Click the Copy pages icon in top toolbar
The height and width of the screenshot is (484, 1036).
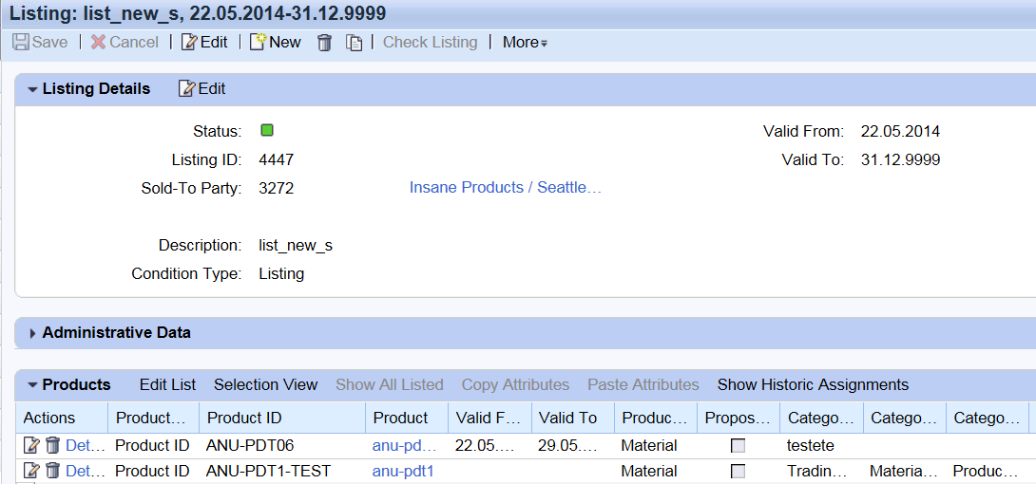[x=355, y=43]
